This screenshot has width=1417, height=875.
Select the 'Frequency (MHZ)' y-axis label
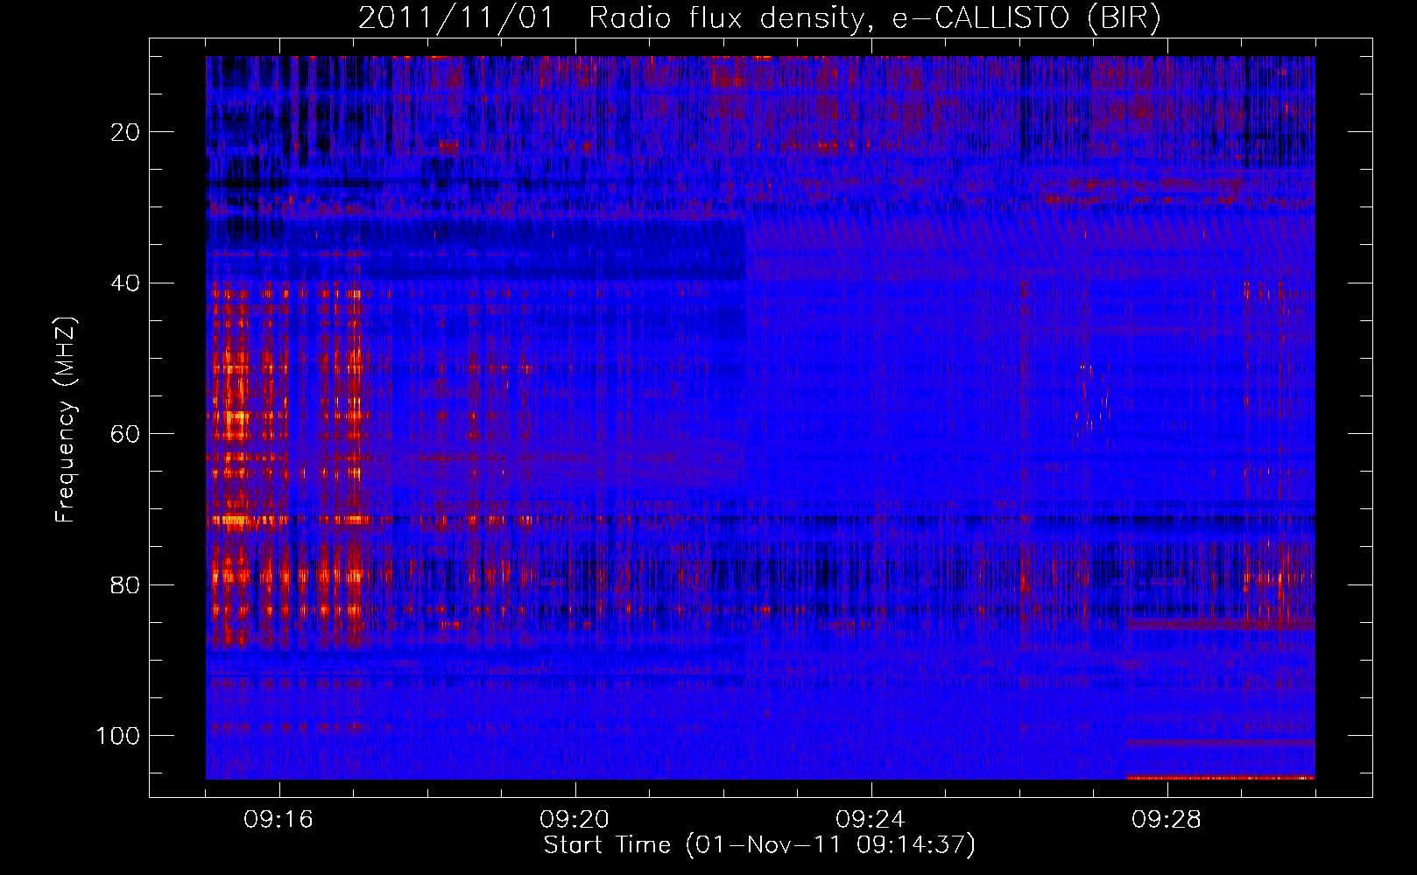pyautogui.click(x=66, y=420)
